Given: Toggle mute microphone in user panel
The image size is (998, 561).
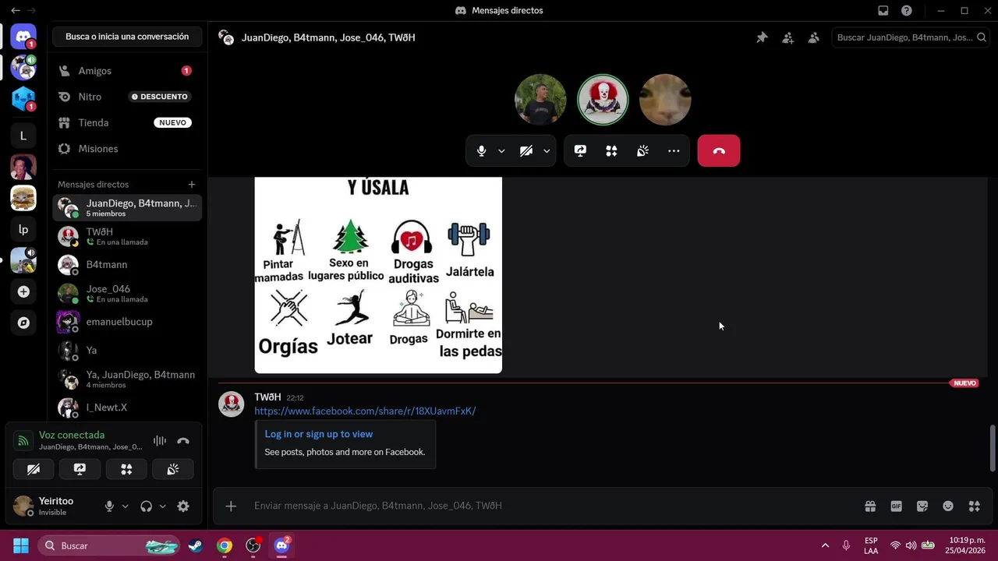Looking at the screenshot, I should [109, 506].
